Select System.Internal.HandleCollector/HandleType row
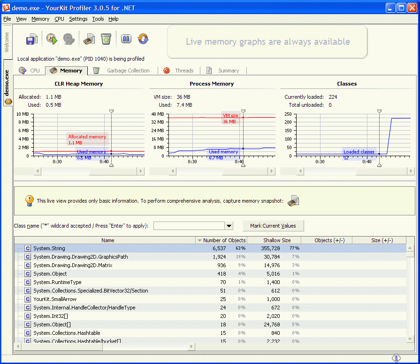This screenshot has height=364, width=420. [x=210, y=308]
